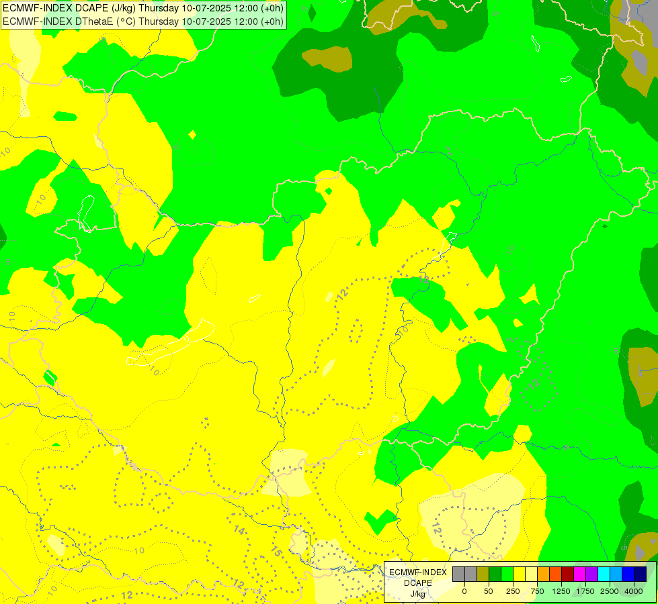The width and height of the screenshot is (658, 604).
Task: Click the legend label "250"
Action: pos(513,591)
